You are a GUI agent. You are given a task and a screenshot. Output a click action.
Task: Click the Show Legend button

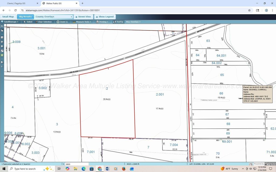tap(105, 17)
